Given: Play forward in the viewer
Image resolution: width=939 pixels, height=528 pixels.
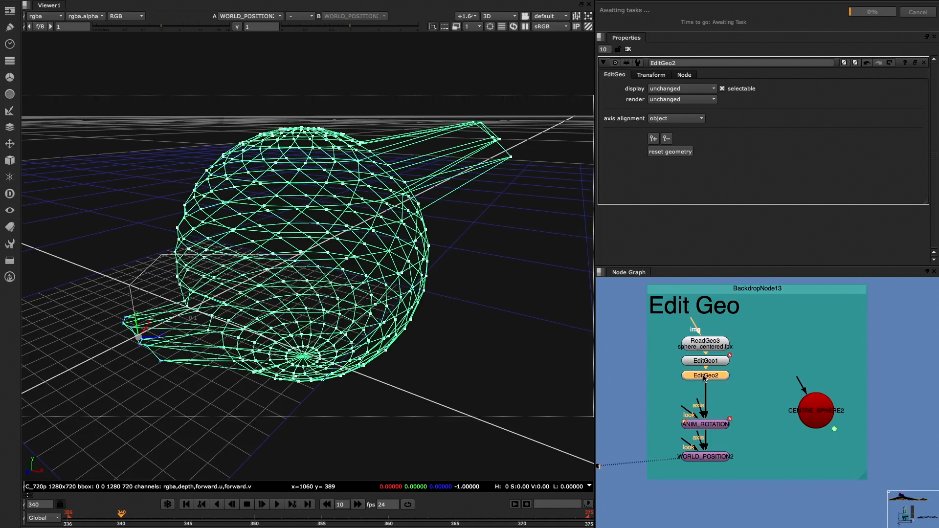Looking at the screenshot, I should tap(277, 504).
